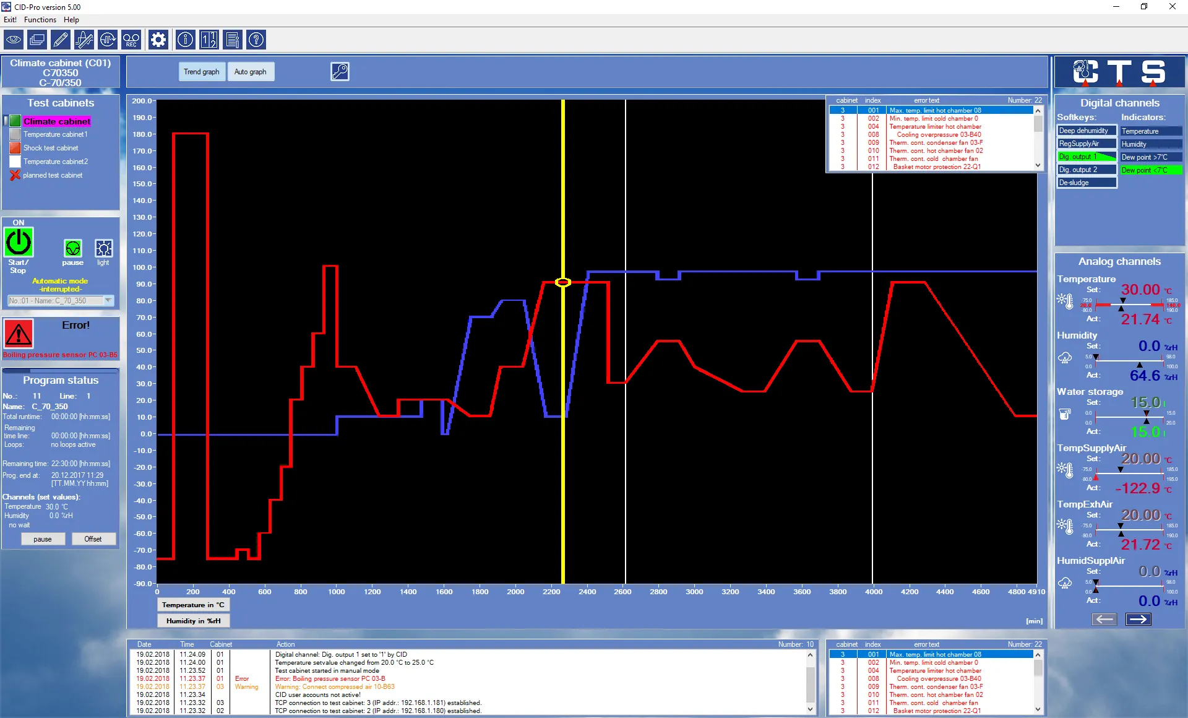Click the yellow cursor marker on graph
This screenshot has height=718, width=1188.
click(x=562, y=282)
